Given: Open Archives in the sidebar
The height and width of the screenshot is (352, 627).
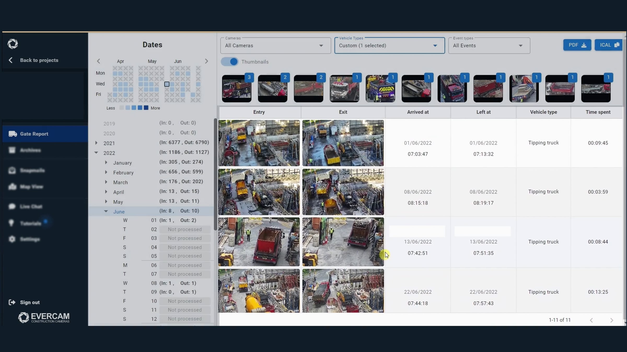Looking at the screenshot, I should click(45, 150).
